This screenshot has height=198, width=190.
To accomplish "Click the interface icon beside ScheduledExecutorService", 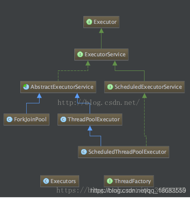I will click(110, 87).
